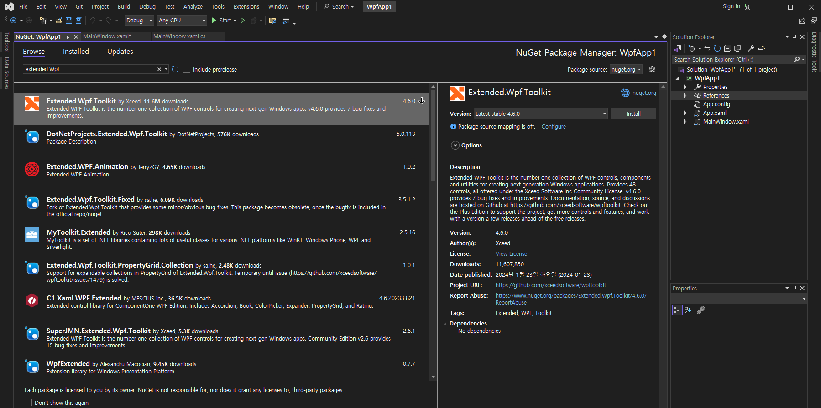Click the Open File folder icon

pos(59,21)
